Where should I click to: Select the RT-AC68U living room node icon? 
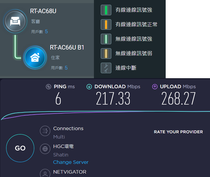(x=15, y=21)
